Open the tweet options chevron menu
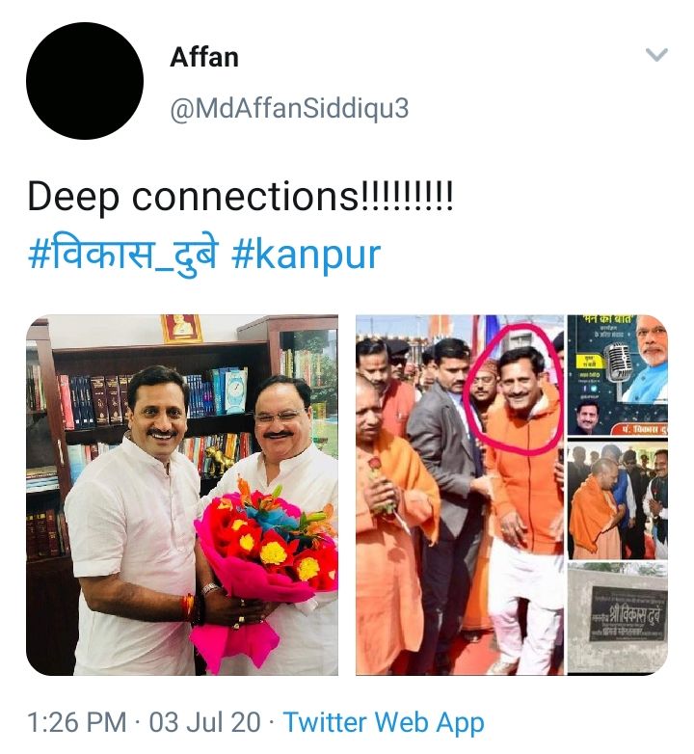This screenshot has height=754, width=694. point(656,55)
